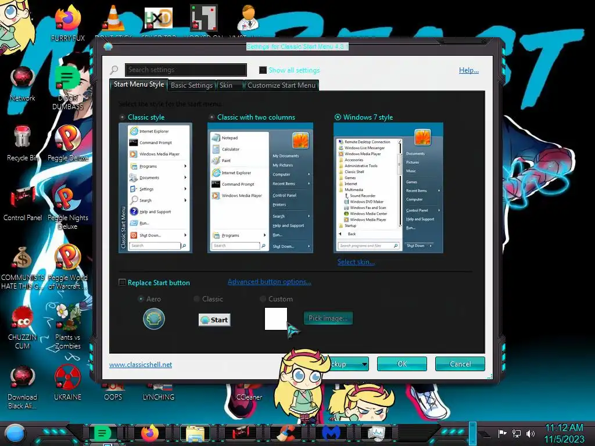
Task: Open Firefox from the taskbar
Action: (150, 433)
